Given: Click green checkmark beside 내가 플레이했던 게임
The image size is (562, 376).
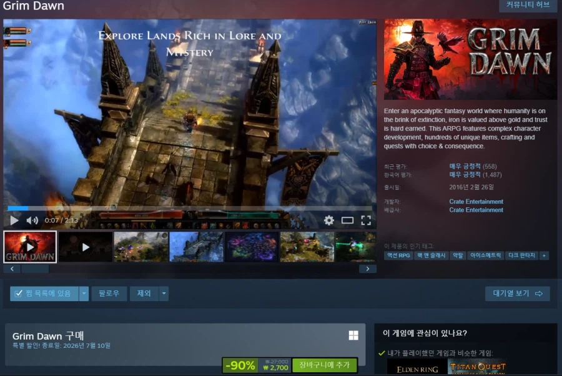Looking at the screenshot, I should tap(382, 353).
